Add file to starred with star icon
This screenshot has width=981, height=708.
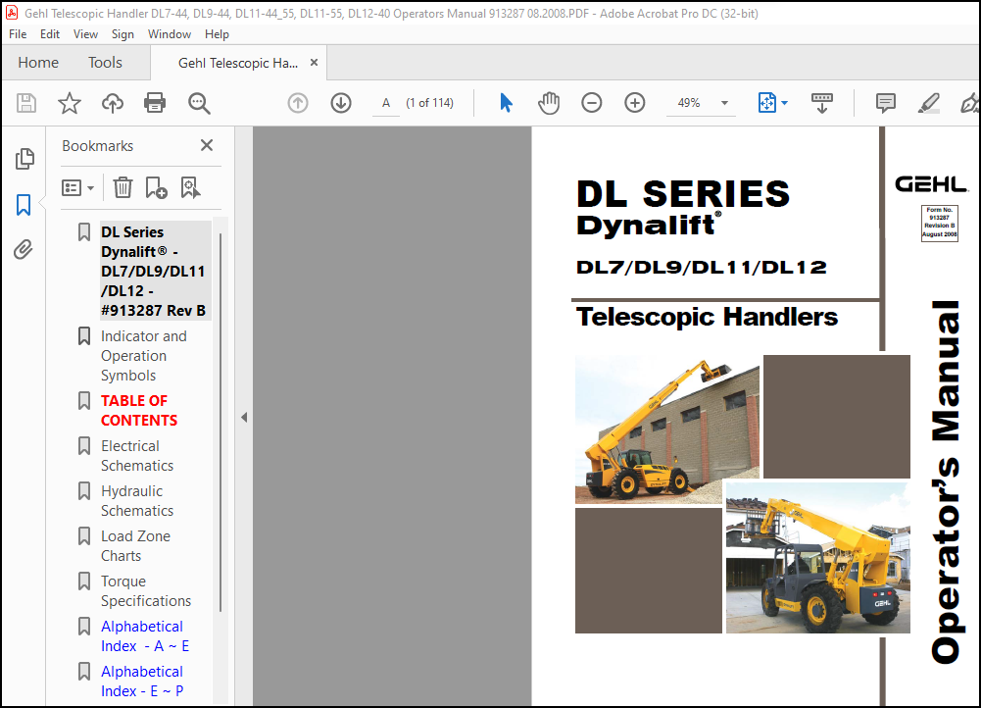pyautogui.click(x=70, y=103)
